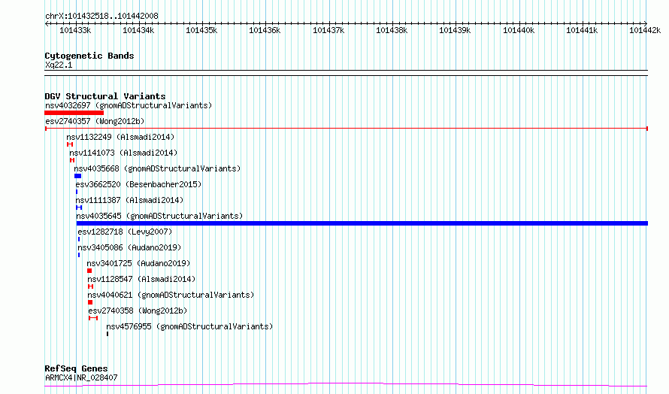Click the 101434k ruler position
Viewport: 669px width, 394px height.
(x=138, y=30)
